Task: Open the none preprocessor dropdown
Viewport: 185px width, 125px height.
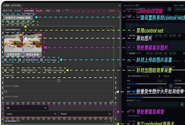Action: coord(31,114)
